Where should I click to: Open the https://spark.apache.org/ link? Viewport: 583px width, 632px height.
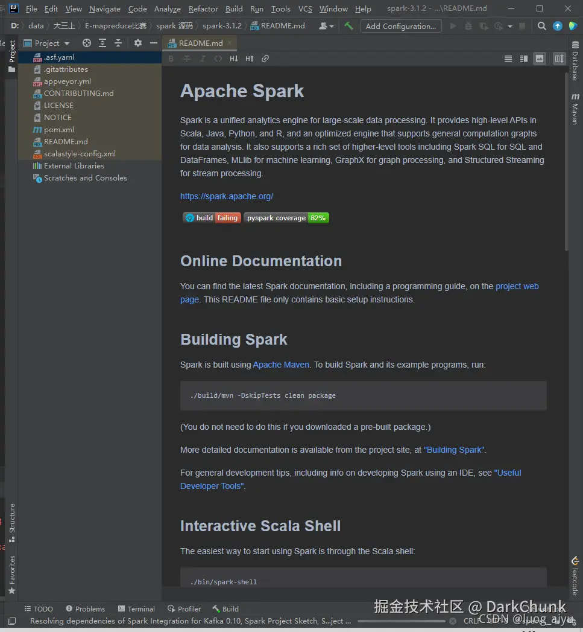tap(227, 196)
